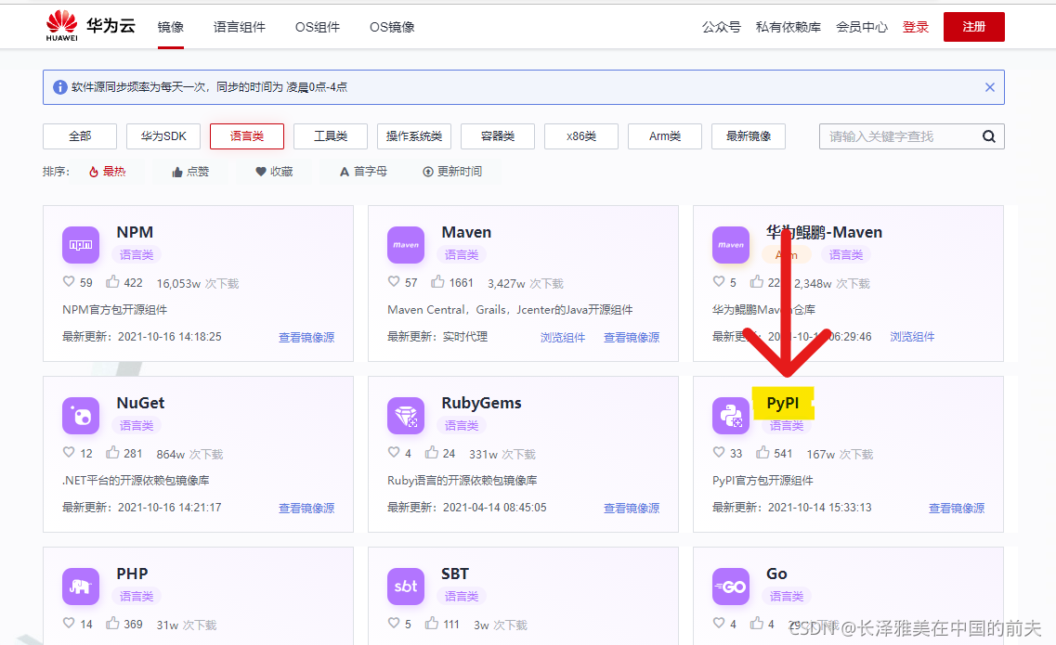Click the Huawei Cloud logo

click(91, 26)
